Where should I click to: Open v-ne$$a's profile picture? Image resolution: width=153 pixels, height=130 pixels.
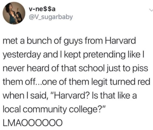(x=14, y=13)
